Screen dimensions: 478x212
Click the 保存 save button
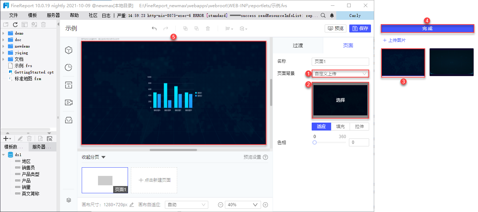[360, 28]
